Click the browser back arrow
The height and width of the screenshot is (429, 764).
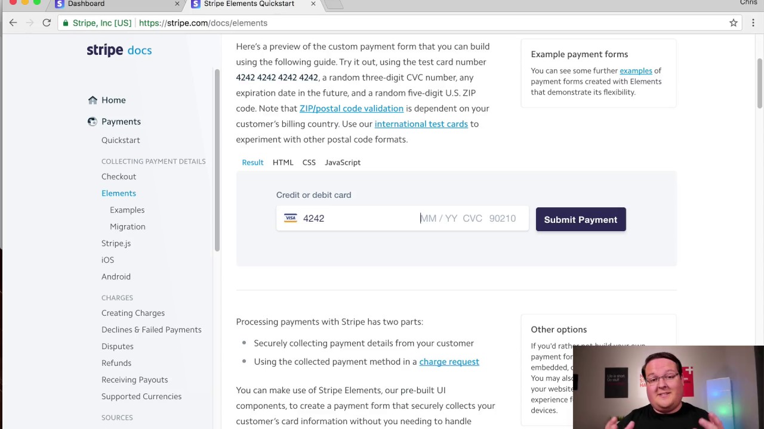click(x=13, y=23)
